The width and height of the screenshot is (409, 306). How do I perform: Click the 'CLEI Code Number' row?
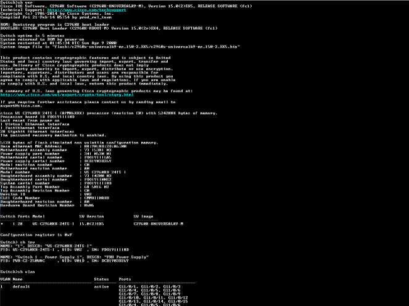click(x=55, y=198)
